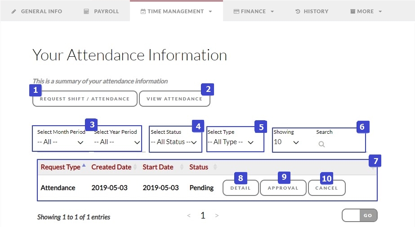Go to next page arrow
This screenshot has height=227, width=415.
click(217, 216)
